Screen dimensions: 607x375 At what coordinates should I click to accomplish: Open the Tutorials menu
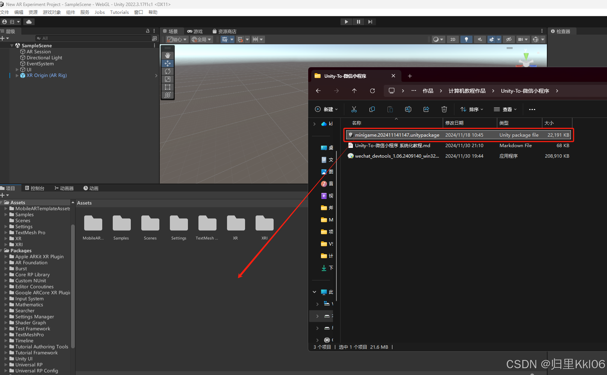coord(120,12)
